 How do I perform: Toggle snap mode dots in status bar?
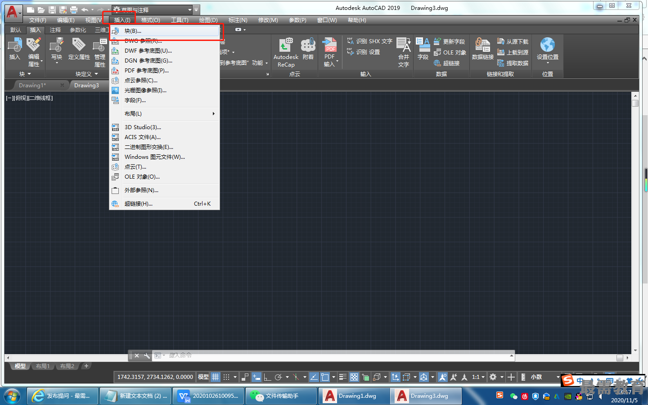coord(226,377)
